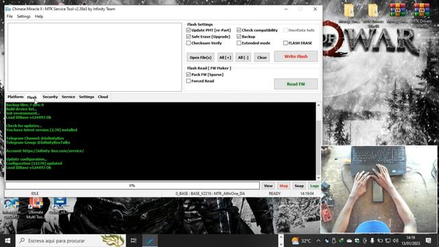The height and width of the screenshot is (247, 439).
Task: Toggle the Backup checkbox
Action: 239,36
